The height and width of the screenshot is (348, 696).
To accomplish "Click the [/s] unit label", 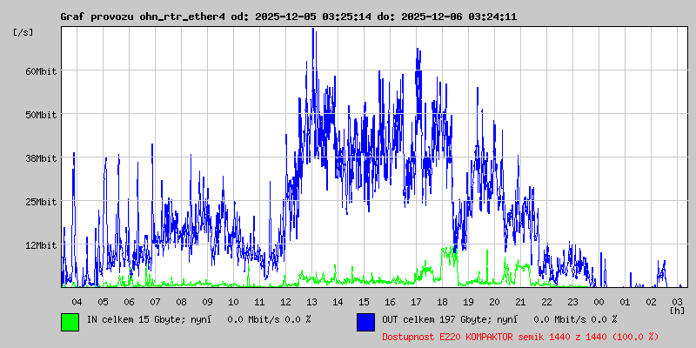I will coord(23,32).
